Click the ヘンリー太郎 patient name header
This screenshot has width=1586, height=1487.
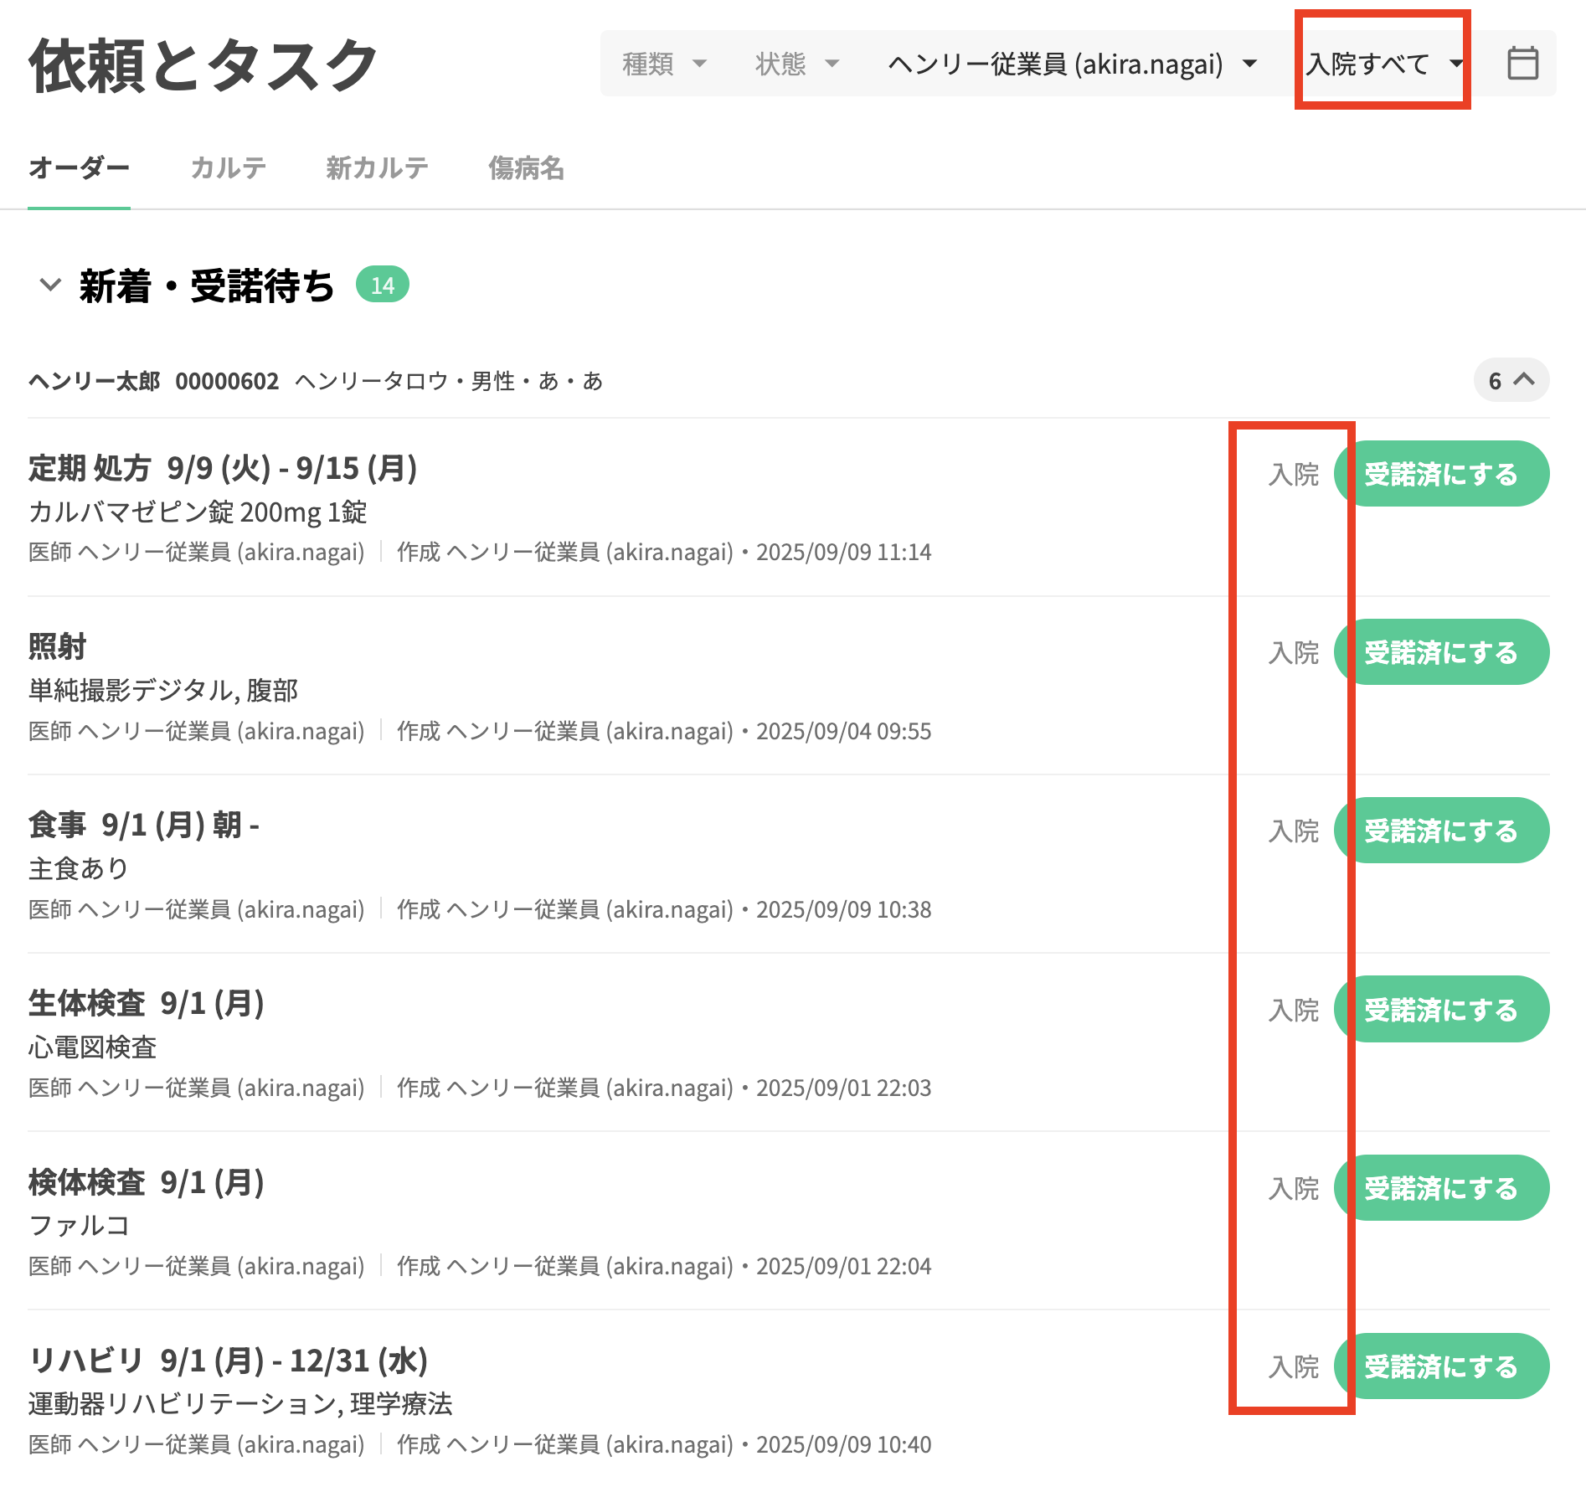coord(94,382)
